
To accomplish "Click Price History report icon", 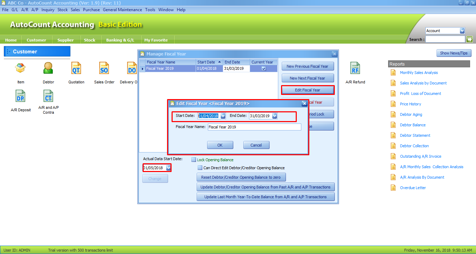I will point(393,104).
